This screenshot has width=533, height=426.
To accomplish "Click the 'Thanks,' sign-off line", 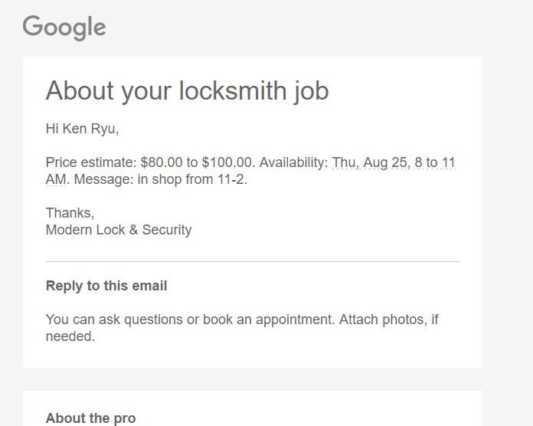I will pyautogui.click(x=70, y=213).
